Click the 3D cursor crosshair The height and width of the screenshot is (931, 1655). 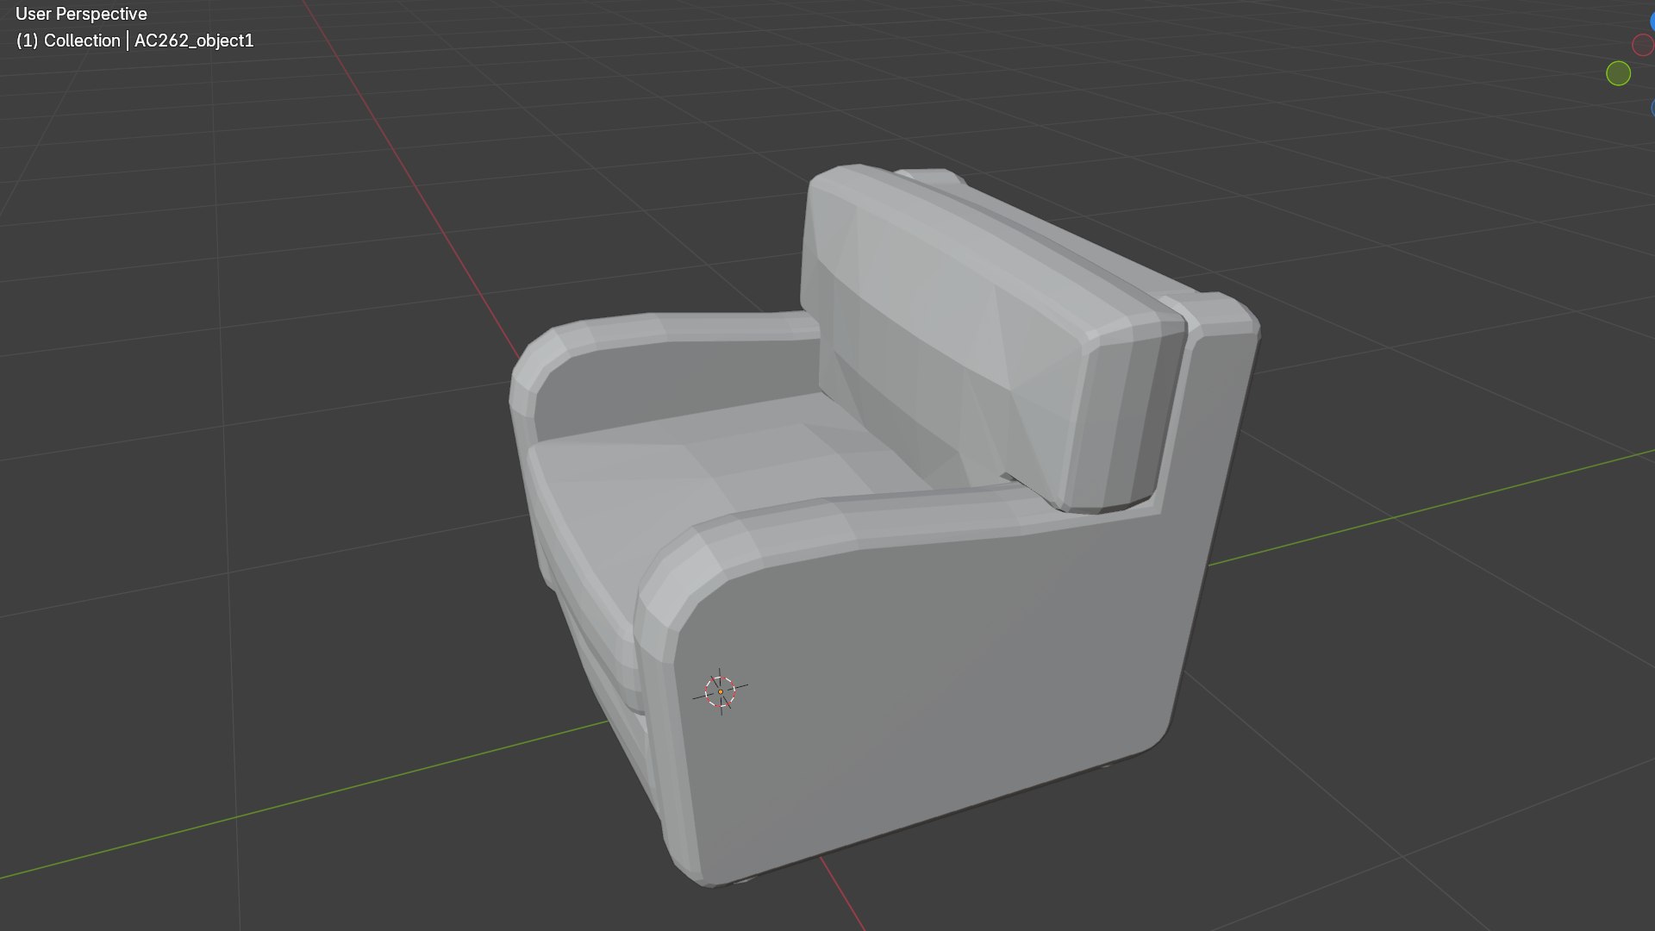(x=721, y=691)
